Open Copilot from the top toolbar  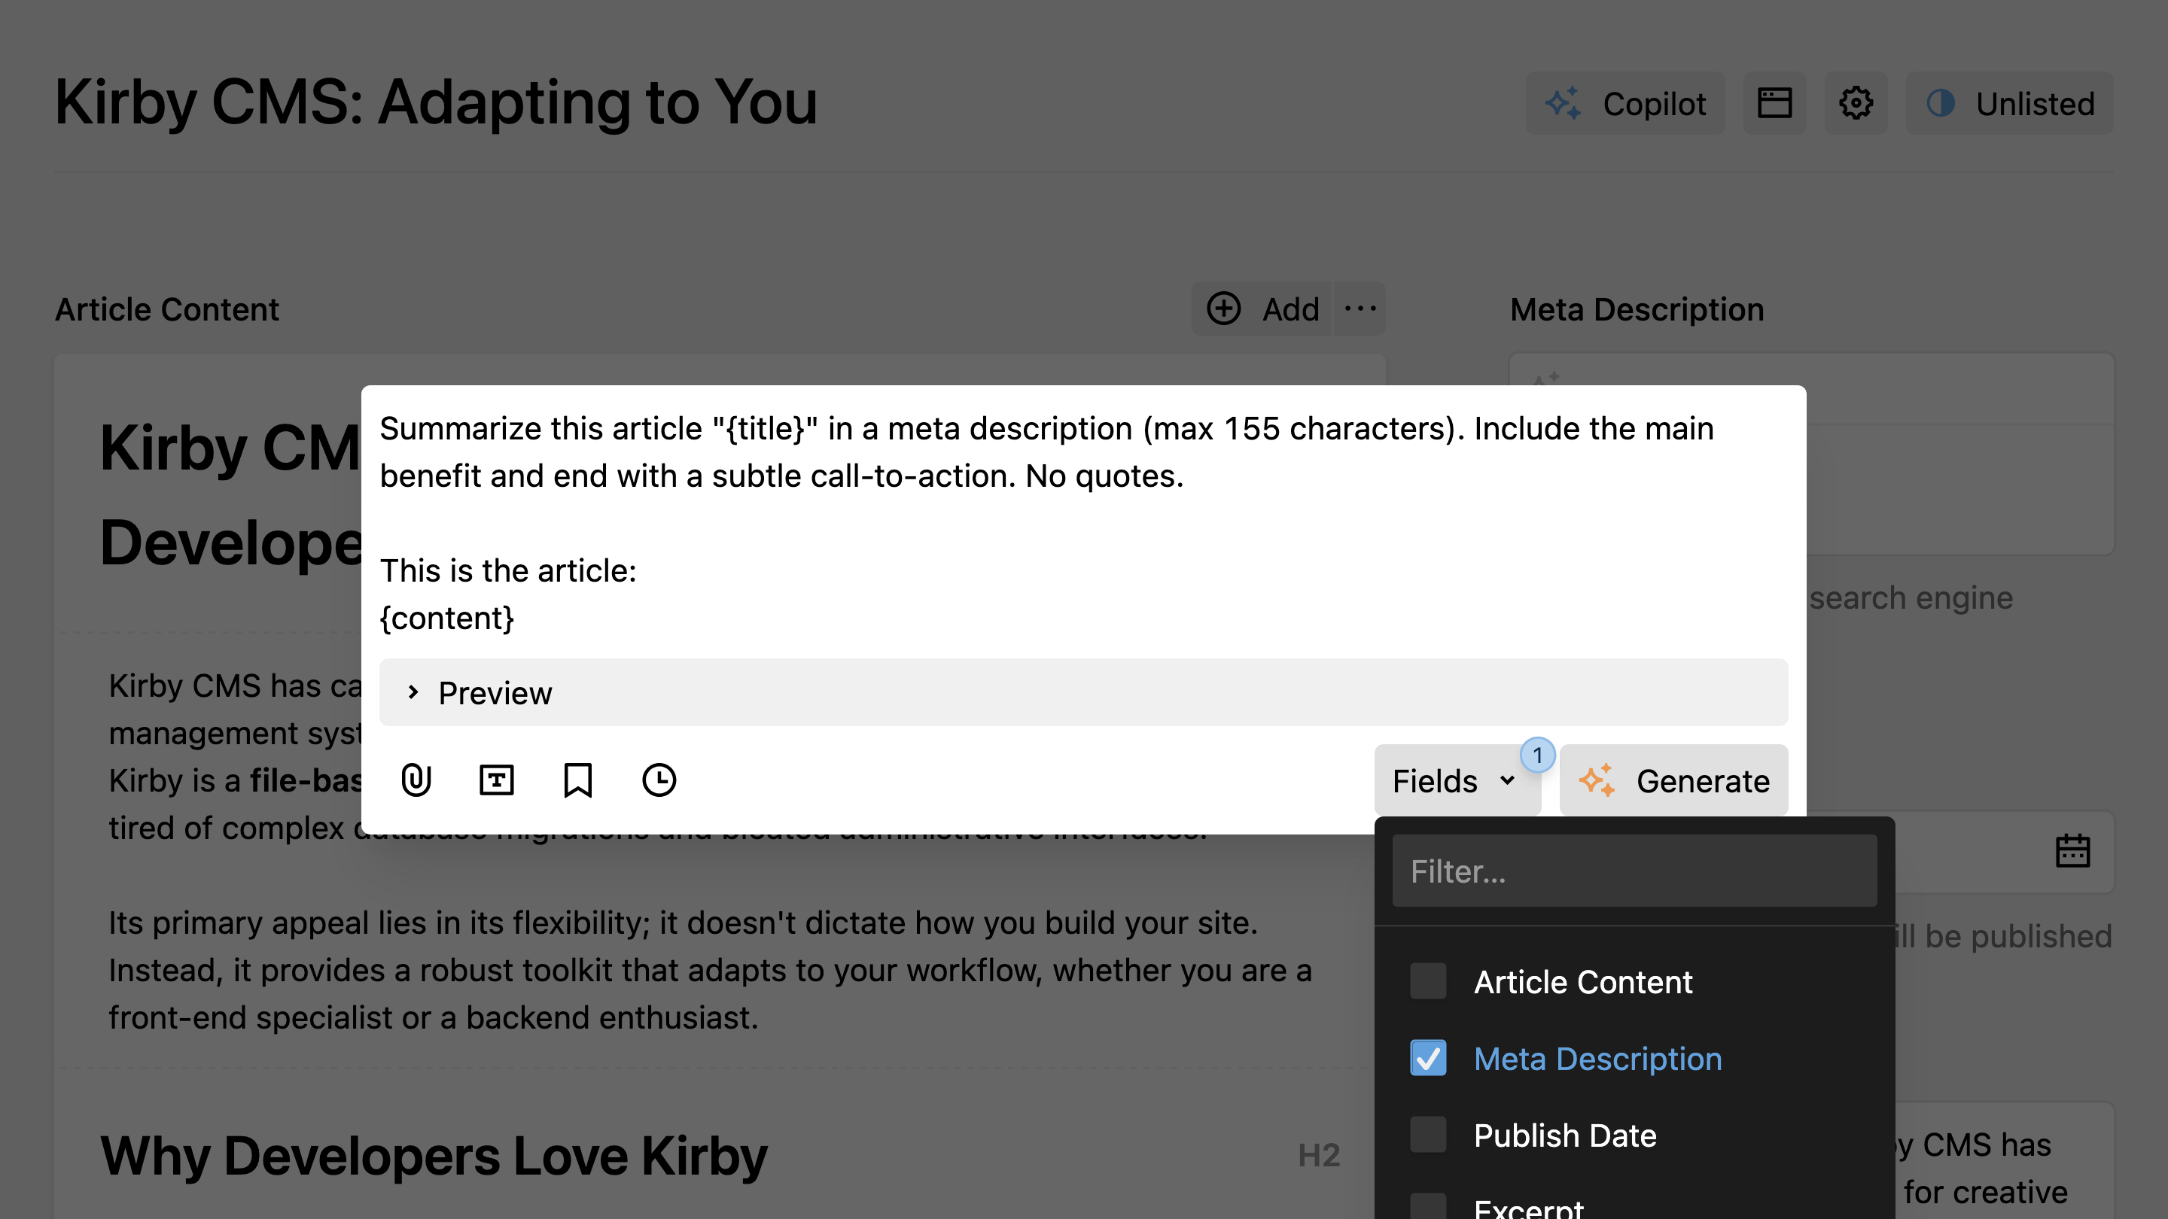(1624, 102)
